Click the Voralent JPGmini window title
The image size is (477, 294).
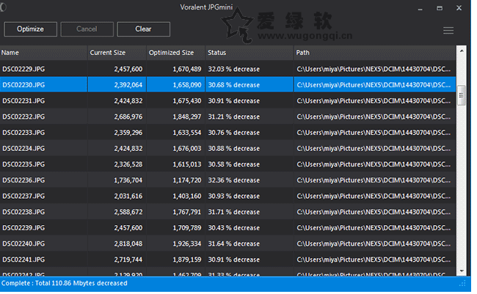point(206,7)
